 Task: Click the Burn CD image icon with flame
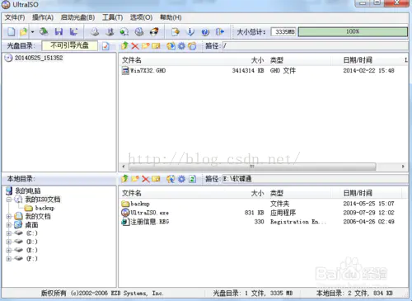[x=154, y=32]
